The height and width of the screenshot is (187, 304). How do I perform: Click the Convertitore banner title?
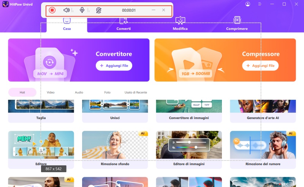point(114,54)
